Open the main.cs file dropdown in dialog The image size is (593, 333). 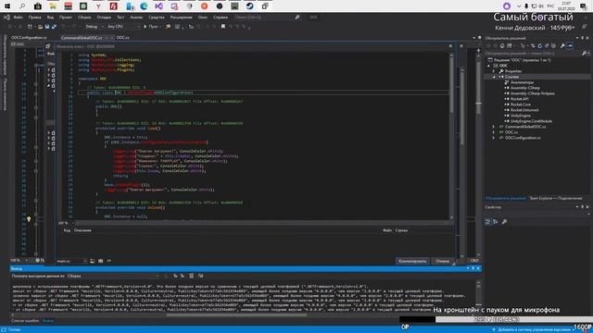click(x=71, y=261)
